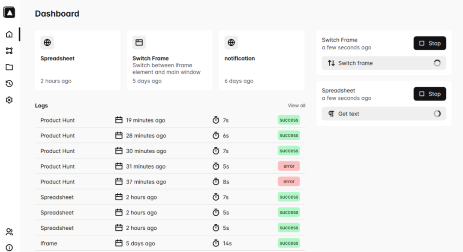
Task: Open the Logs history sidebar icon
Action: [9, 83]
